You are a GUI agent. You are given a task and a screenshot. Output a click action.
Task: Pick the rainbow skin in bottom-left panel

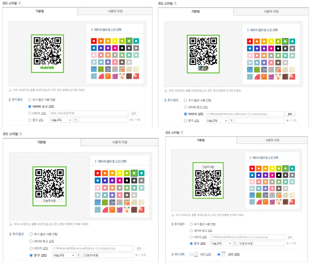click(x=127, y=202)
